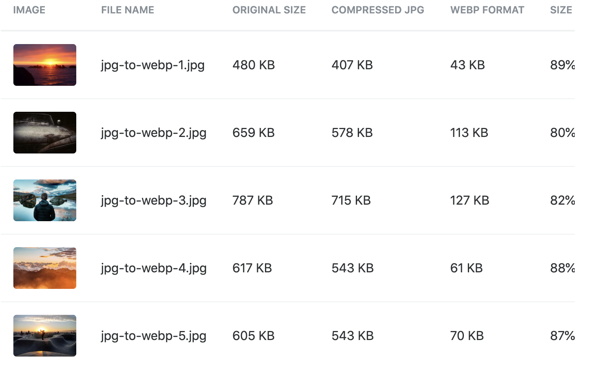This screenshot has width=596, height=366.
Task: Click the 43 KB WebP size cell
Action: (x=467, y=65)
